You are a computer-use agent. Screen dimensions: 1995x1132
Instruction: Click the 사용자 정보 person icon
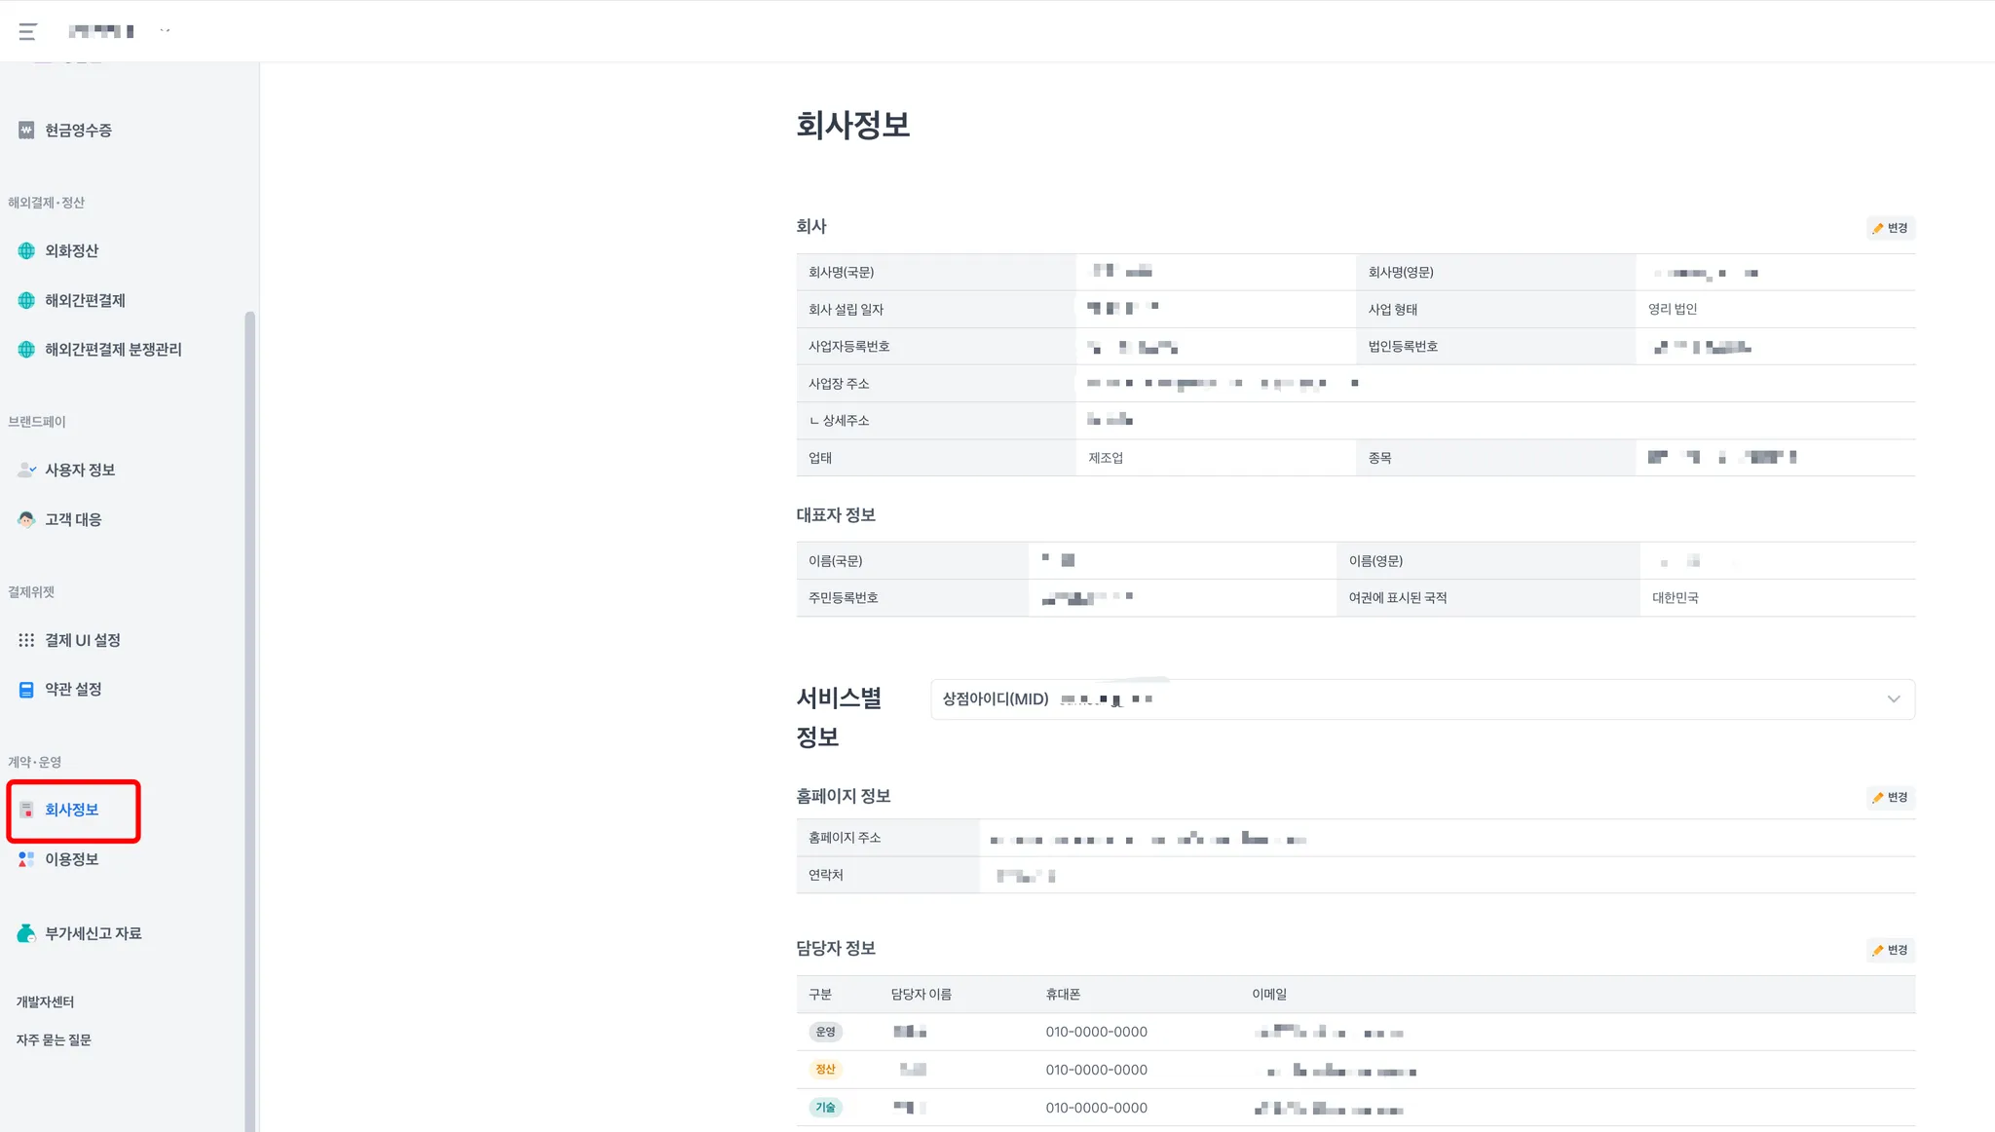pos(26,471)
